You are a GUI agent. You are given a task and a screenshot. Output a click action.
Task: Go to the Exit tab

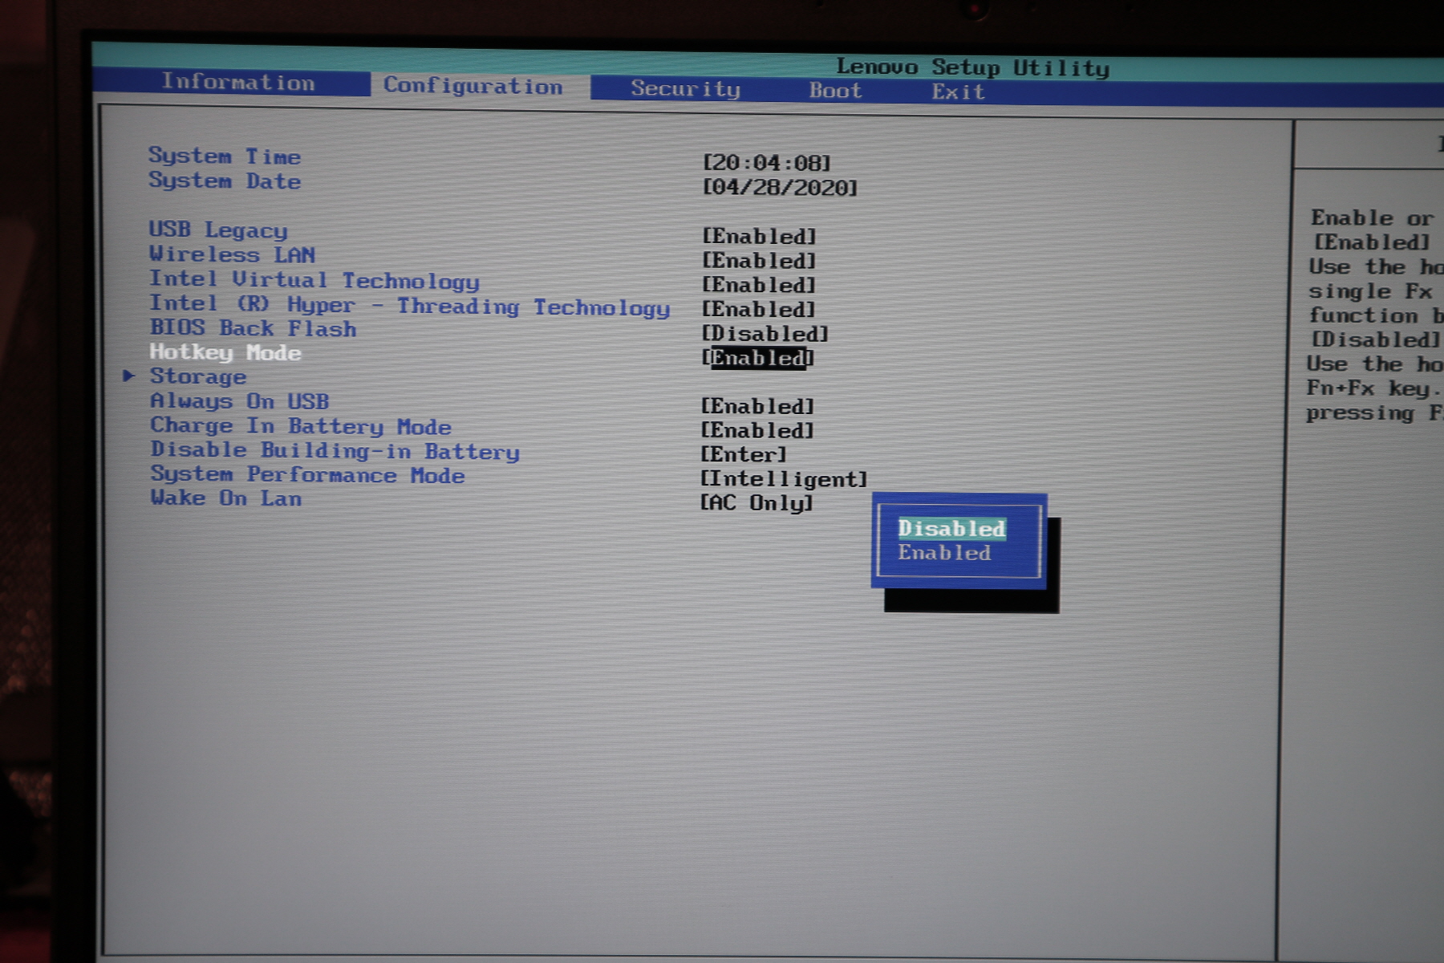958,91
